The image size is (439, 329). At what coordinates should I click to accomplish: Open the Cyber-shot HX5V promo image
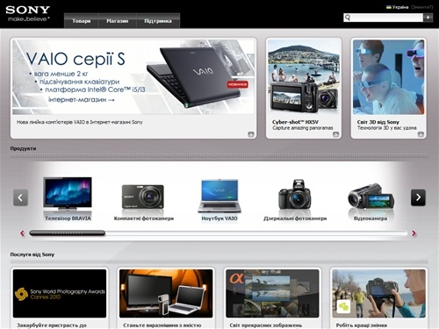click(x=304, y=76)
